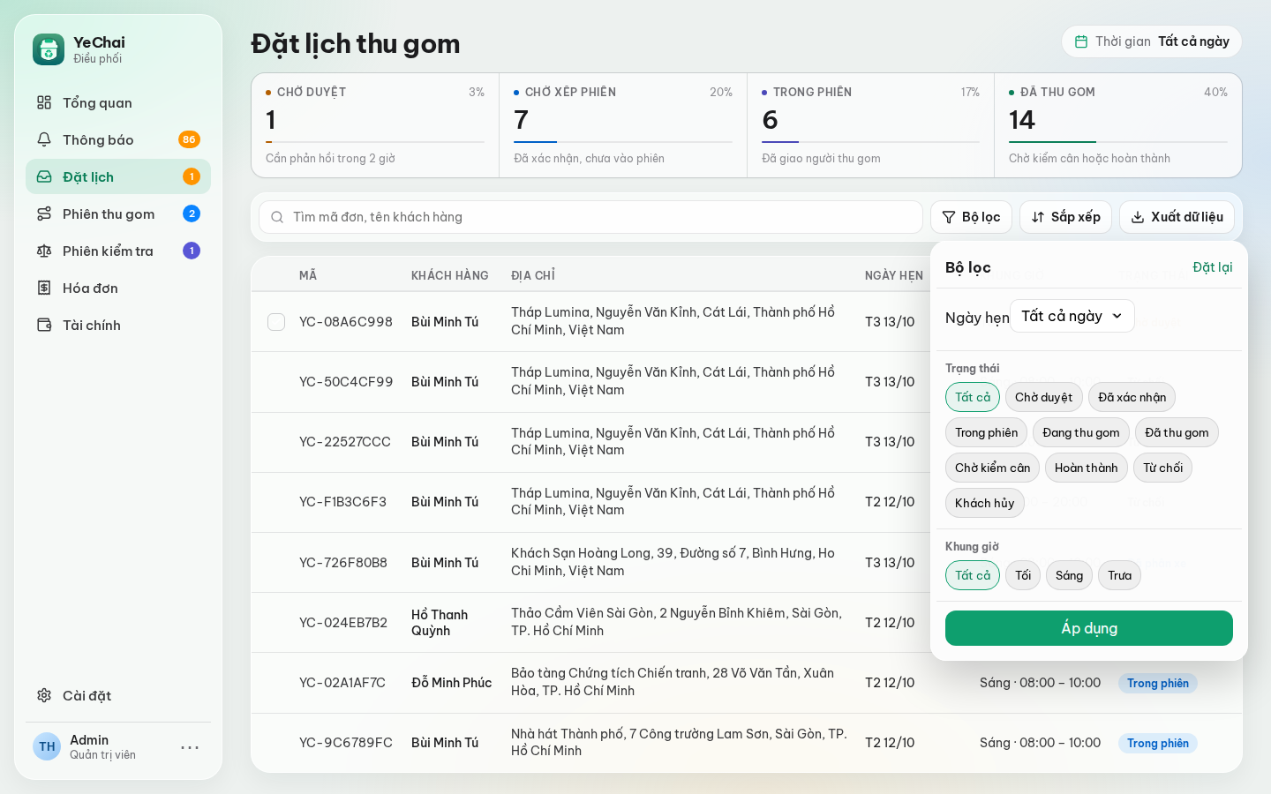
Task: Click the YeChai logo icon
Action: tap(49, 49)
